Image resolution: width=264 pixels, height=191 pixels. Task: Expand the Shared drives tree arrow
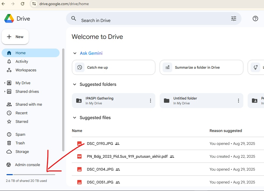5,92
